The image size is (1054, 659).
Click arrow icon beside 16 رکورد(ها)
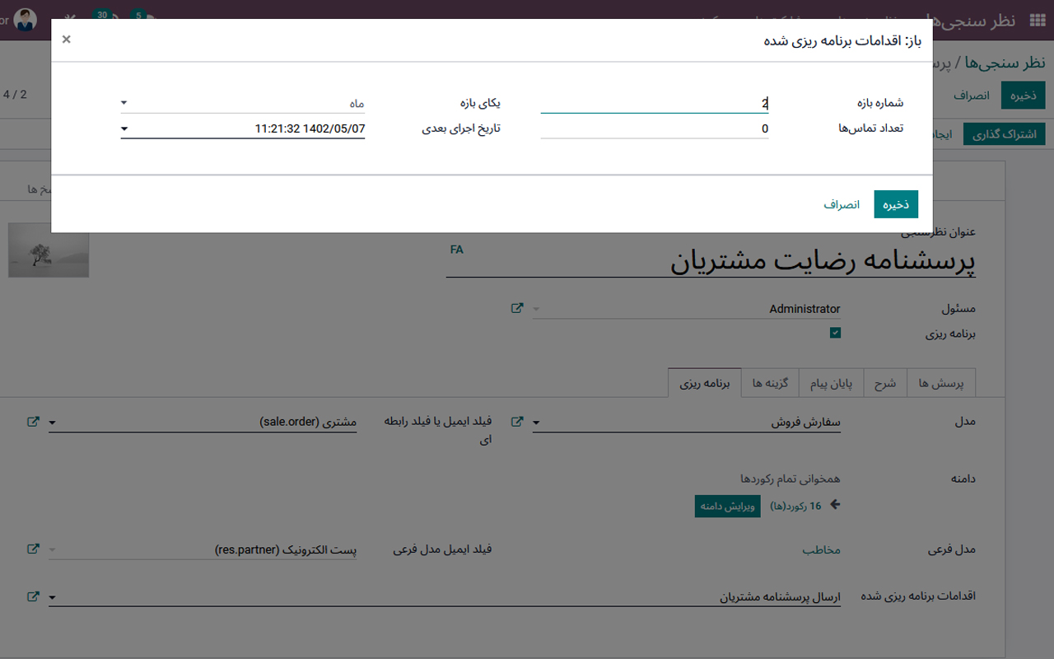(834, 505)
